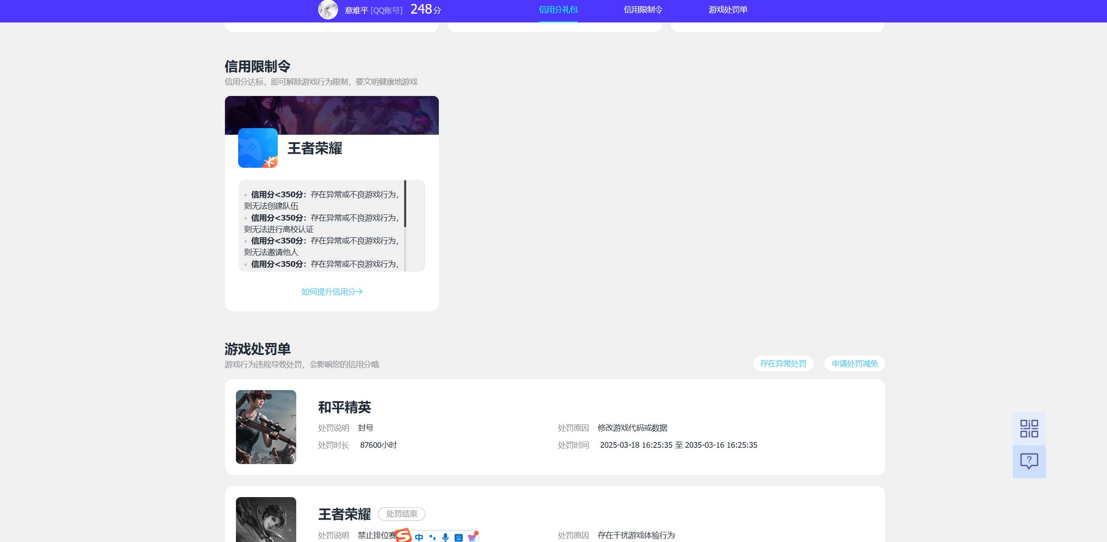Click the 王者荣耀 penalty cover thumbnail

pyautogui.click(x=266, y=520)
